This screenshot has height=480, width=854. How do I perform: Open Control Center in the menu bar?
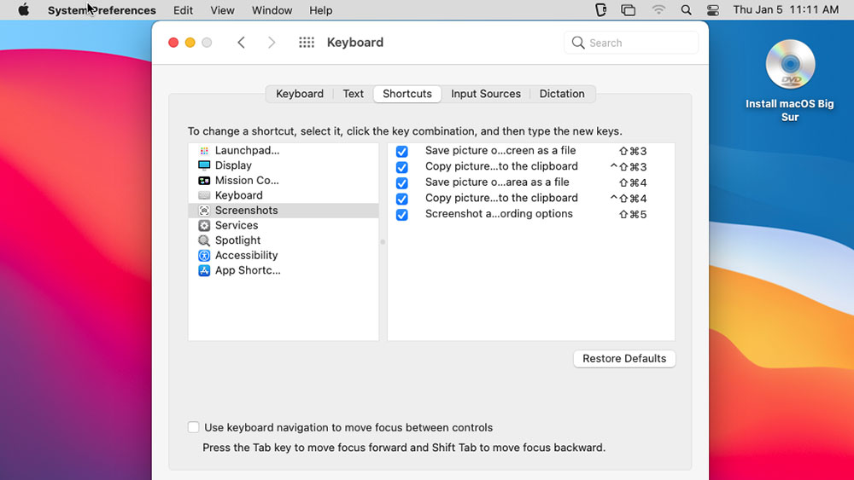coord(713,9)
